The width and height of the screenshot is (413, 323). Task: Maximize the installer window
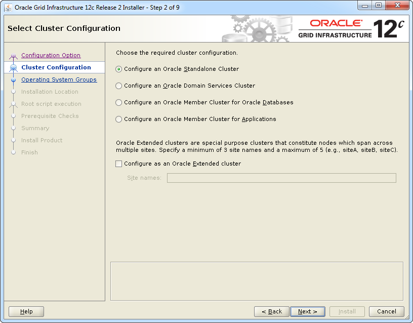coord(379,6)
